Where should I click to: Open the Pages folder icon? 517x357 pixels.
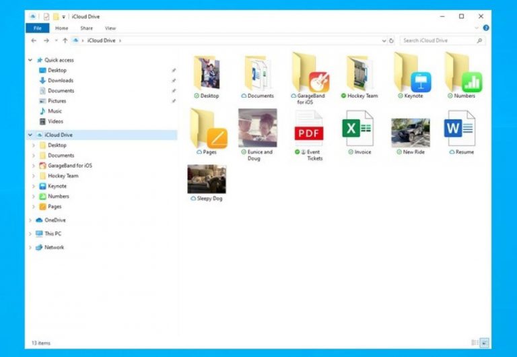click(x=208, y=129)
